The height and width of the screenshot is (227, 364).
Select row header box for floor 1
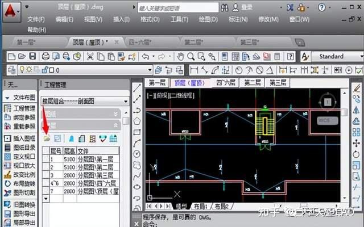(46, 159)
